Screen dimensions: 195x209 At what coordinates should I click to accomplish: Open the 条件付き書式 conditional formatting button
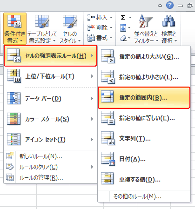pos(15,29)
